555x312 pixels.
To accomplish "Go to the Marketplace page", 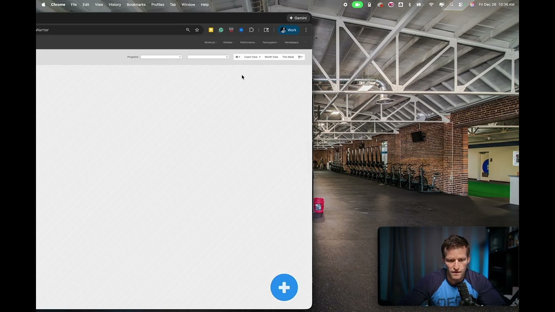I will [291, 42].
